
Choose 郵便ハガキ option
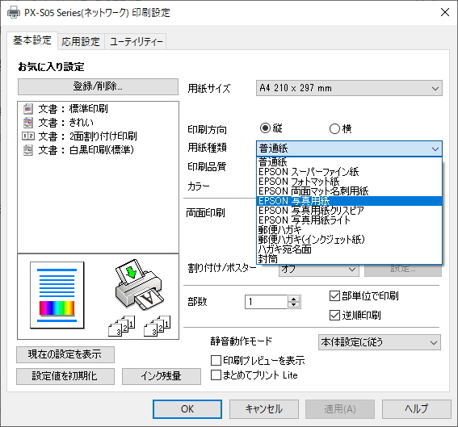(x=349, y=230)
